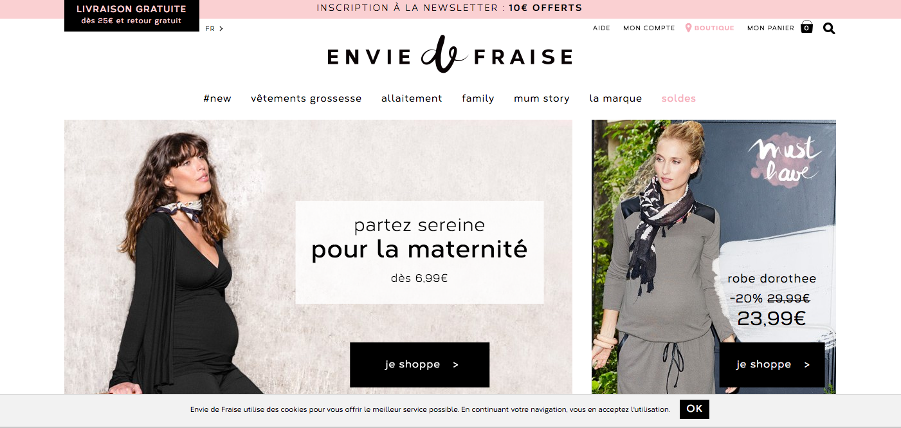Go to the #new section
The image size is (901, 428).
pos(217,98)
